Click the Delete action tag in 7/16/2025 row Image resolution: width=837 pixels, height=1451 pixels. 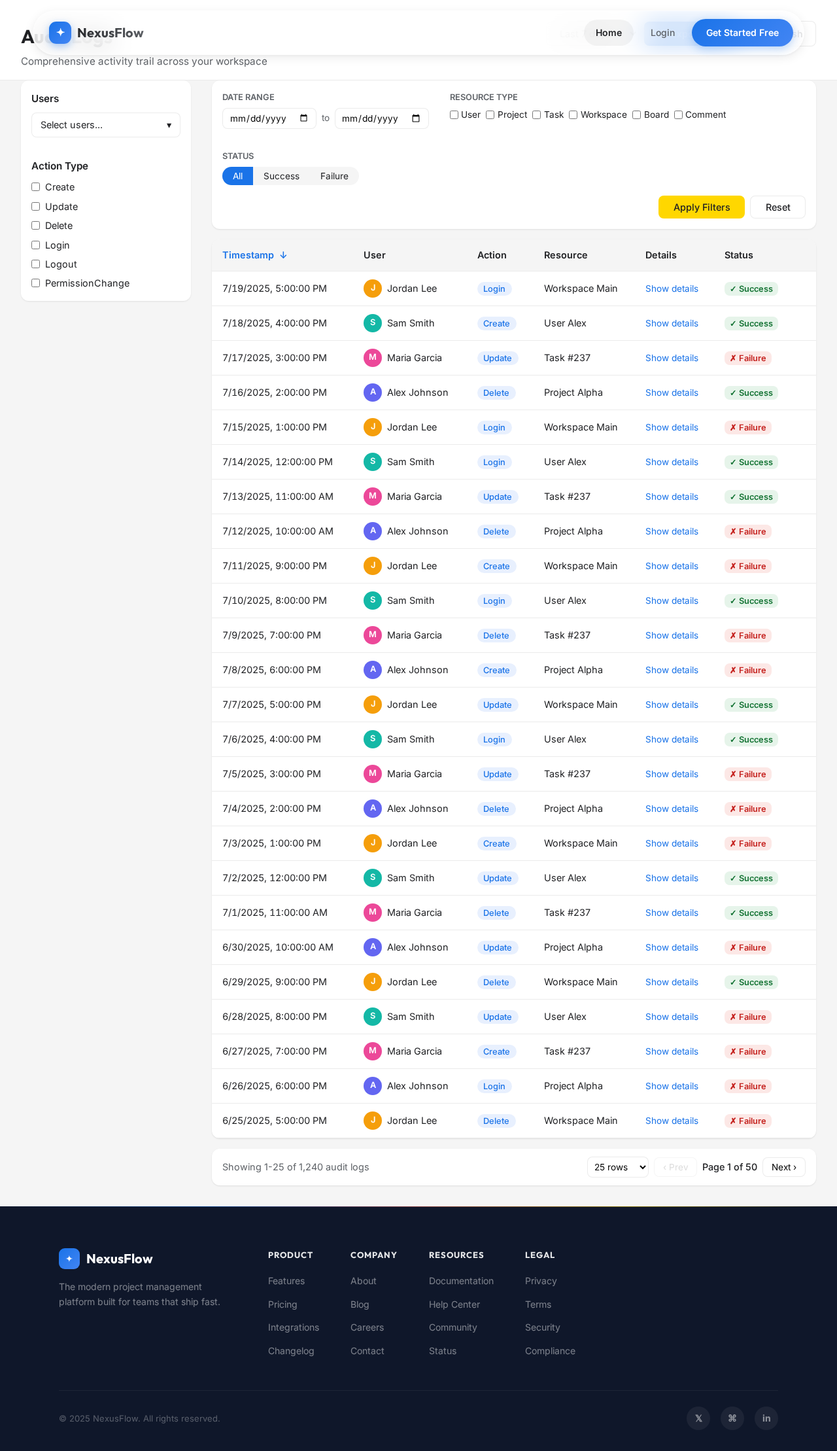pyautogui.click(x=496, y=393)
